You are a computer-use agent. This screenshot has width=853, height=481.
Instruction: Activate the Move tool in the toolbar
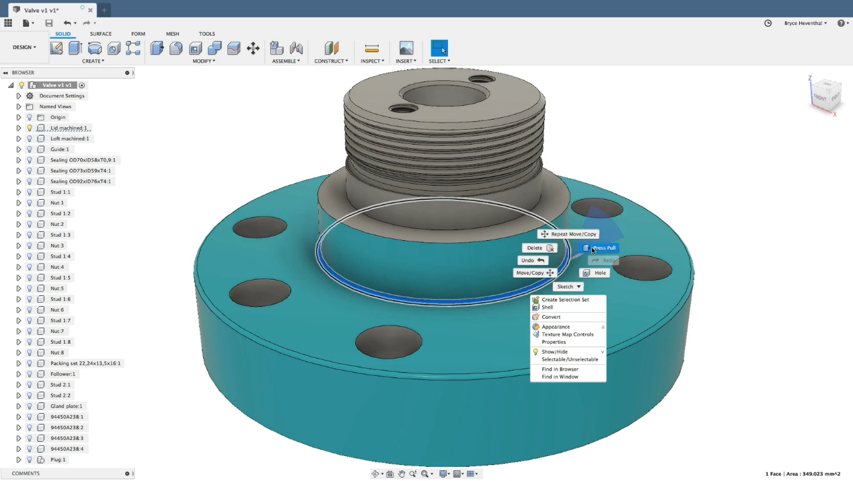click(x=253, y=48)
